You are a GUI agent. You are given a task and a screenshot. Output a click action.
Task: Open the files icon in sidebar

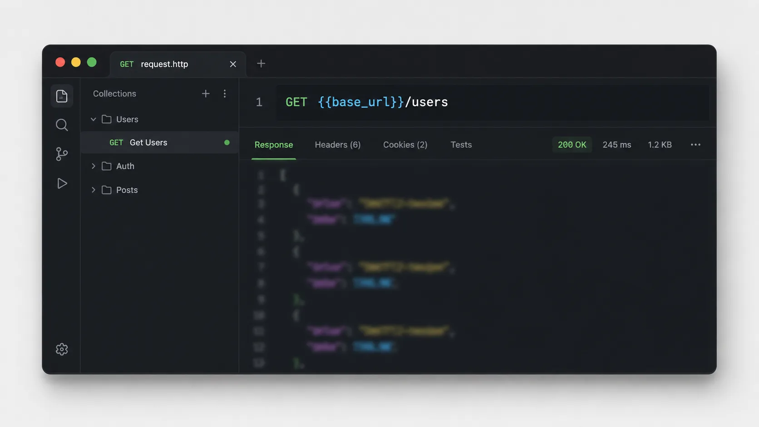coord(62,96)
